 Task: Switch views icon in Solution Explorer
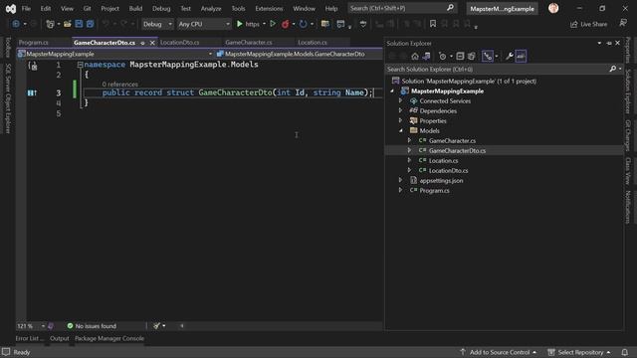tap(426, 57)
